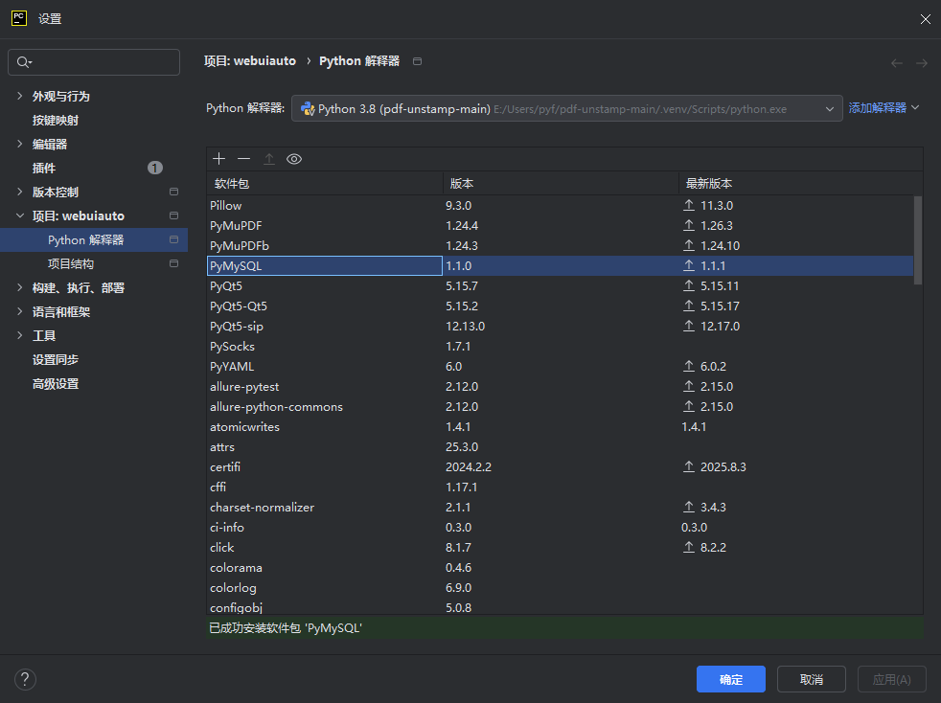The height and width of the screenshot is (703, 941).
Task: Click project-level icon next to 项目结构
Action: [174, 264]
